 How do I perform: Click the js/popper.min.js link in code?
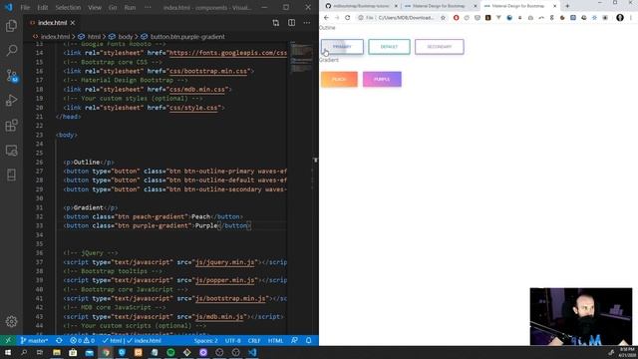[225, 280]
